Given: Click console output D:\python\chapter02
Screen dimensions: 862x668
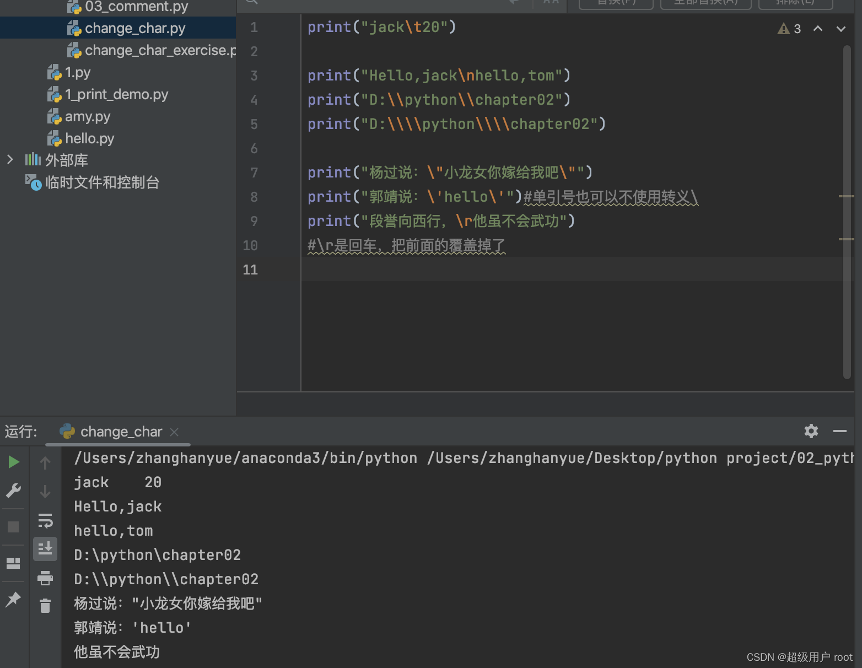Looking at the screenshot, I should click(158, 555).
